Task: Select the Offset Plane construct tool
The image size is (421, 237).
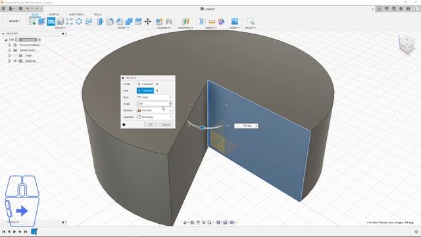Action: pyautogui.click(x=186, y=21)
